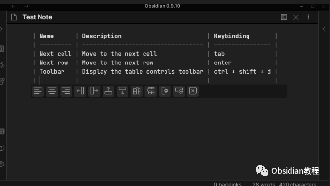Collapse the right sidebar
This screenshot has width=330, height=186.
pos(324,29)
